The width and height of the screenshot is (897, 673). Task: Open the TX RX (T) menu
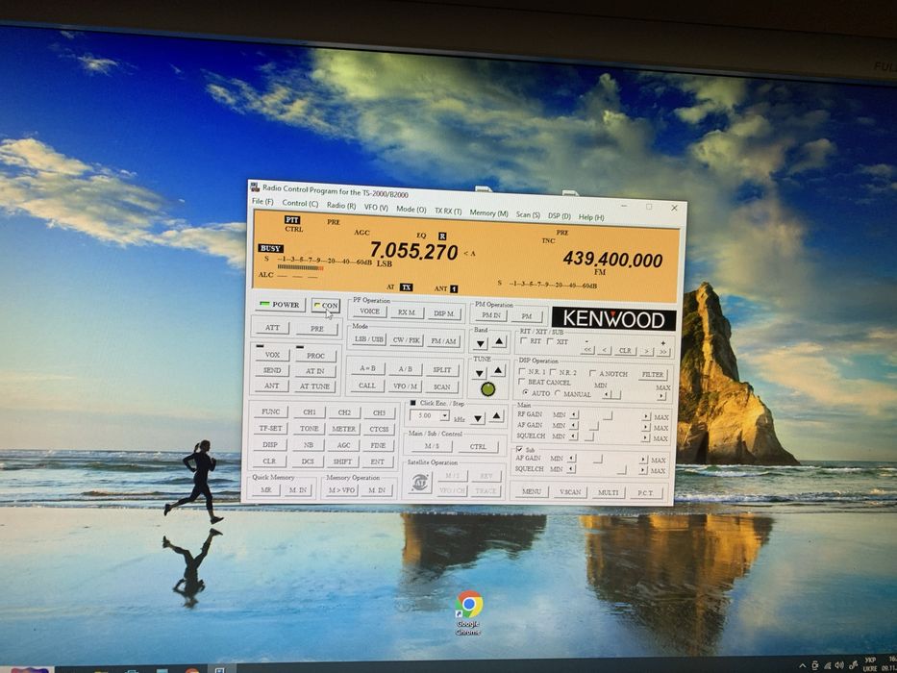(448, 212)
